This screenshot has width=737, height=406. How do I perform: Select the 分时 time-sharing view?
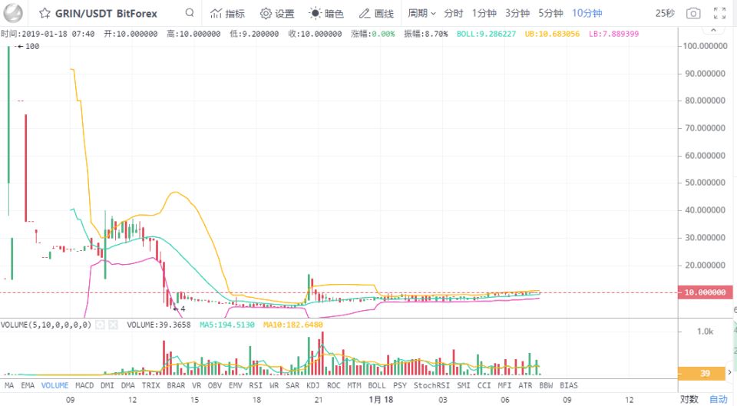click(x=454, y=14)
